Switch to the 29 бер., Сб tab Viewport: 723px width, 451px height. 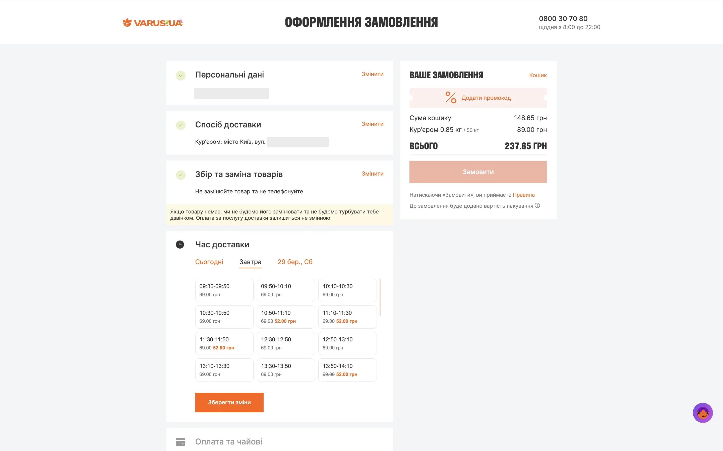click(x=295, y=262)
